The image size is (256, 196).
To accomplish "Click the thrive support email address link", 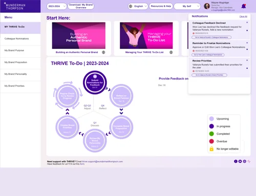I will pos(102,161).
